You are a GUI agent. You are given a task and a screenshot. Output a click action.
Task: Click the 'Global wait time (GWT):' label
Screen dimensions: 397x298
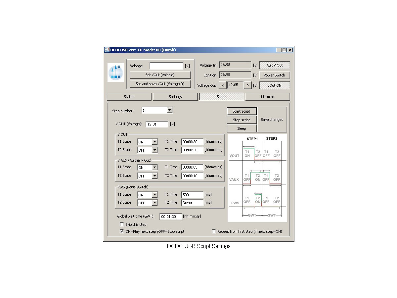[136, 216]
